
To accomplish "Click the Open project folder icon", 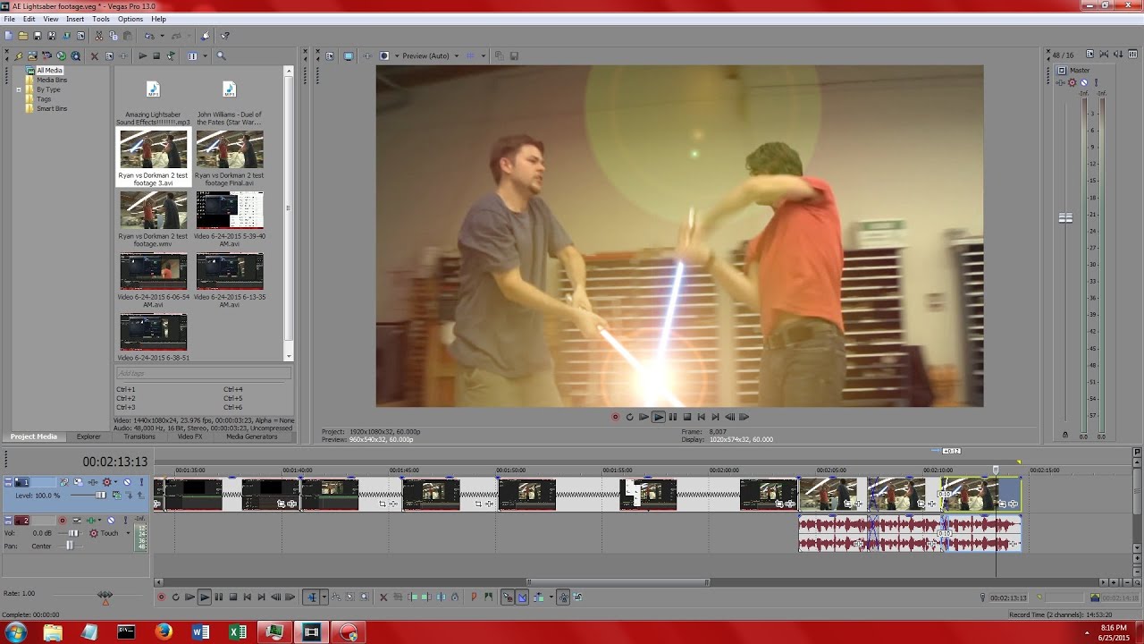I will pyautogui.click(x=23, y=36).
